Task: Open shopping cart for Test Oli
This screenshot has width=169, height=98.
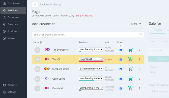Action: [x=130, y=59]
